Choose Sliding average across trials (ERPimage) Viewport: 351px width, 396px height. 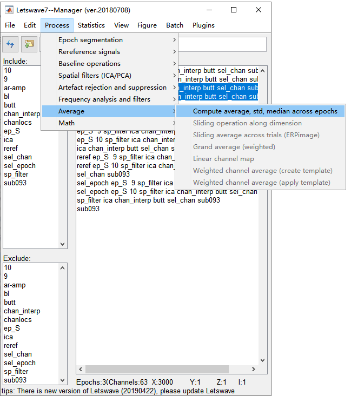(x=261, y=135)
